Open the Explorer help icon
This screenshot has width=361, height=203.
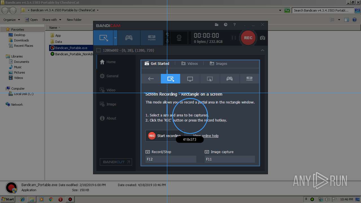click(355, 20)
